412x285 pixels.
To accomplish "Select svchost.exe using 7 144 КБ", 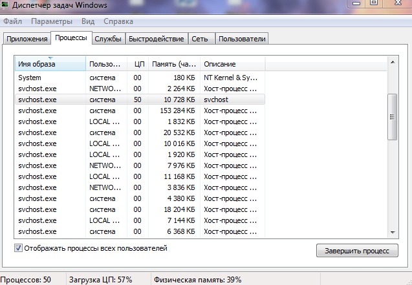I will 140,221.
